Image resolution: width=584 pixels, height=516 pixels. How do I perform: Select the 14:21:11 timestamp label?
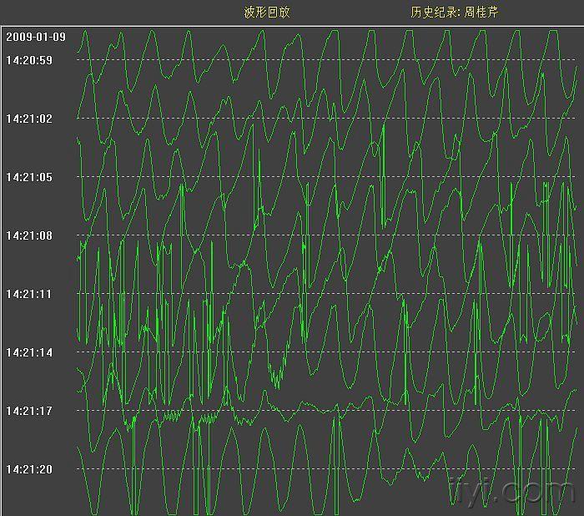[29, 294]
